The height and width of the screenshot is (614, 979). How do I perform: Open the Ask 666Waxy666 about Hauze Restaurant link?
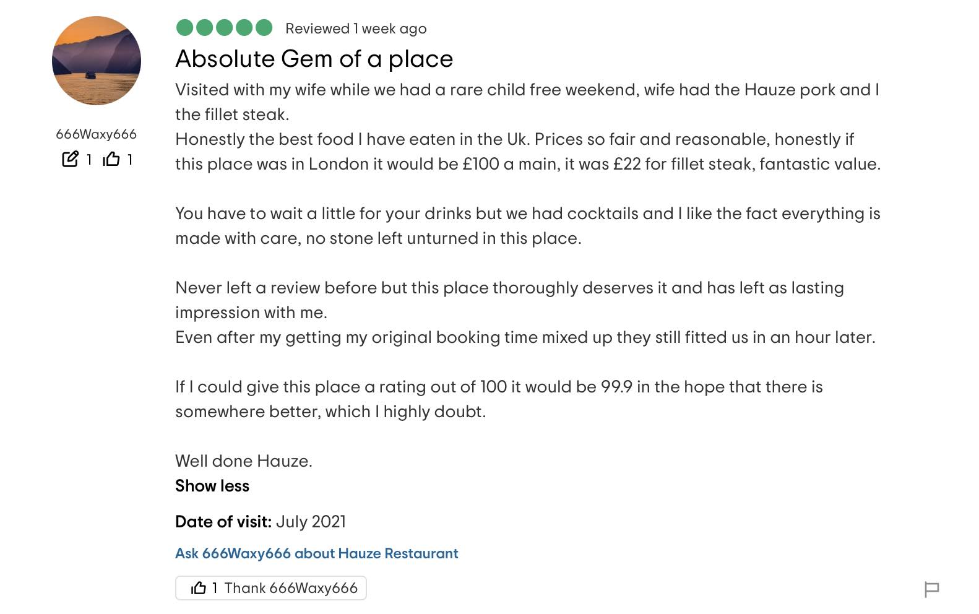[316, 553]
